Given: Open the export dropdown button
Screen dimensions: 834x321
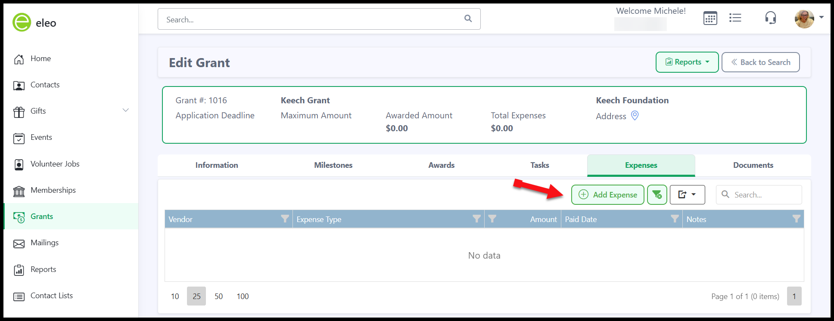Looking at the screenshot, I should [688, 194].
